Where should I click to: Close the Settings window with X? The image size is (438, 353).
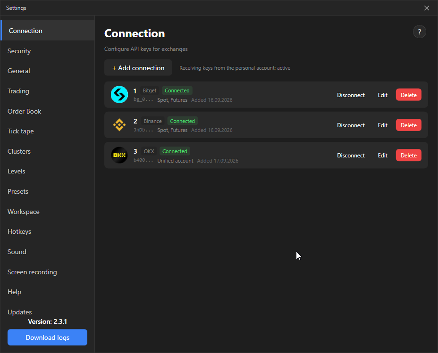[426, 8]
